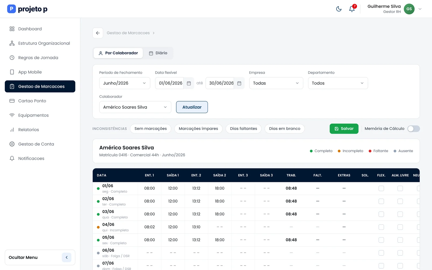Viewport: 432px width, 270px height.
Task: Click ENT. 1 cell 08:02 on 04/06
Action: (x=149, y=227)
